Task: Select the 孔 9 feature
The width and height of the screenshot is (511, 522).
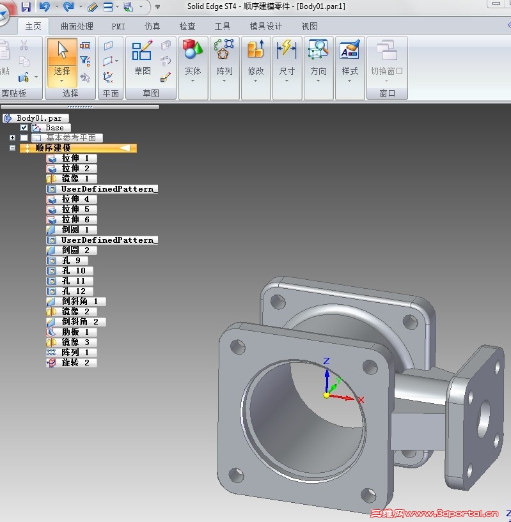Action: [67, 260]
